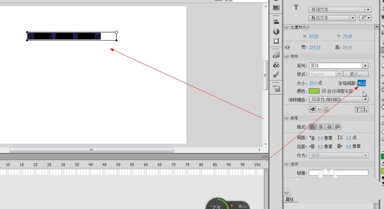The image size is (384, 209).
Task: Set paragraph format to align left
Action: click(x=312, y=127)
